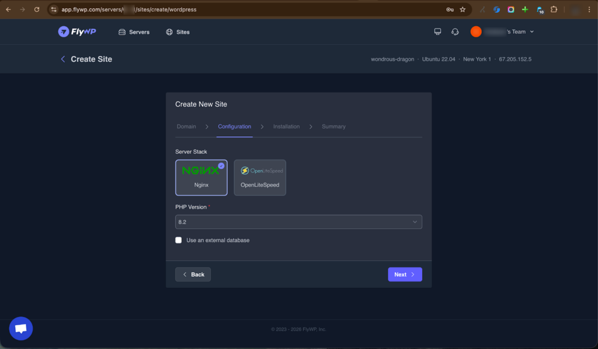This screenshot has height=349, width=598.
Task: Click the monitor icon in header
Action: click(x=437, y=31)
